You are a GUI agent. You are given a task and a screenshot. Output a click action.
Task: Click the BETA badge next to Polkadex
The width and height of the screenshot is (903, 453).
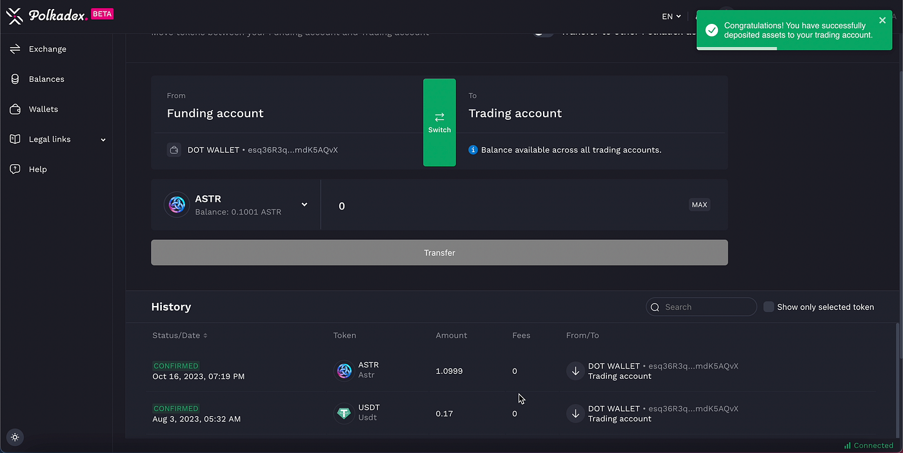click(x=102, y=14)
